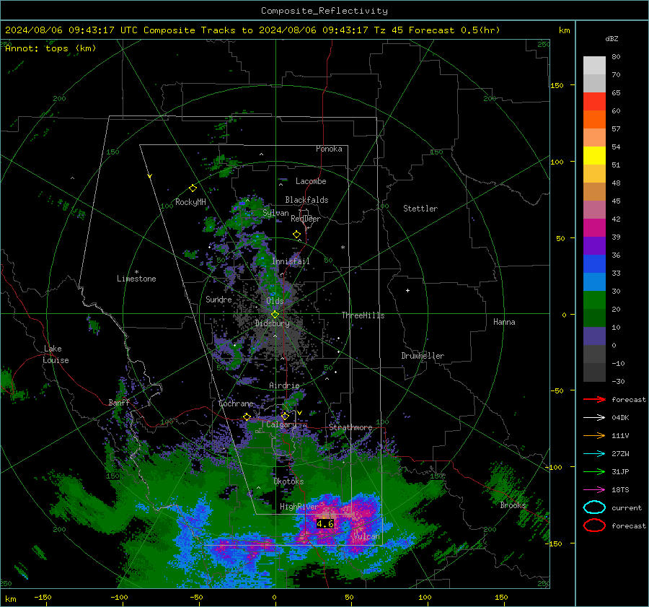Click the Ponoka town label

(329, 149)
